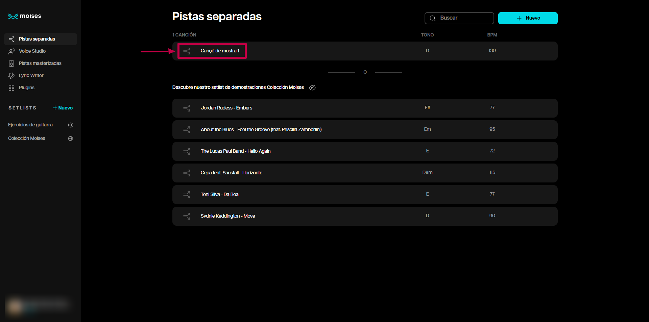Click separation icon beside Jordan Rudess - Embers
Screen dimensions: 649x322
pos(187,108)
